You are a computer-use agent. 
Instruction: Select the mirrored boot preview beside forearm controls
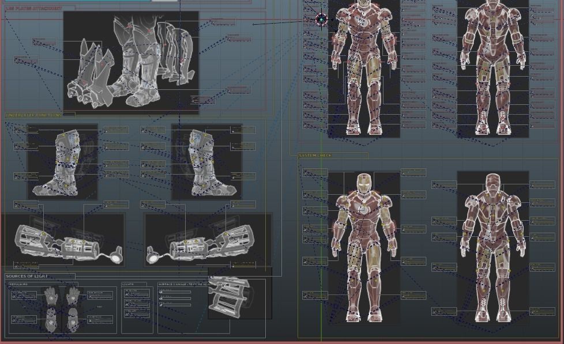pyautogui.click(x=206, y=162)
